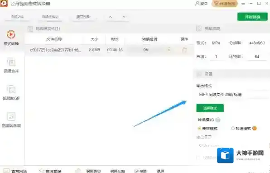Select the 兼容模式 compatible mode radio
The width and height of the screenshot is (270, 173).
point(199,129)
